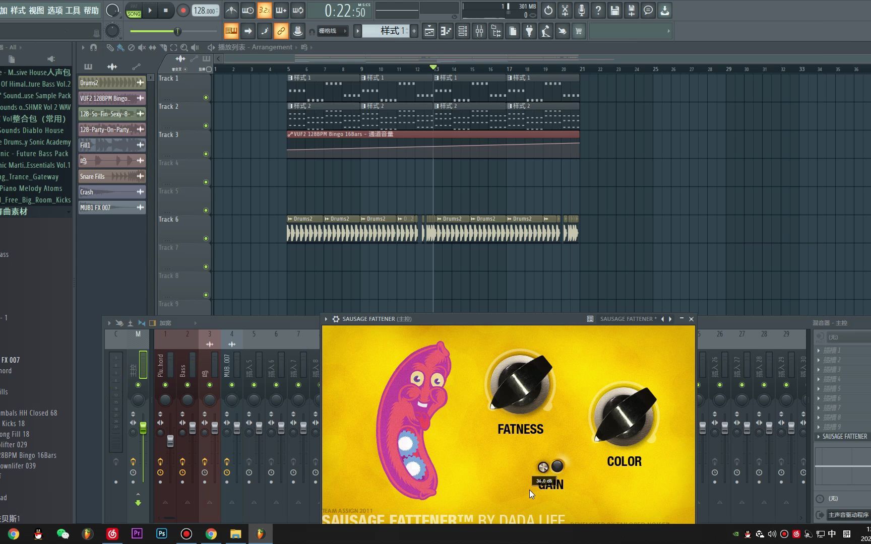Toggle the countdown before recording icon
This screenshot has height=544, width=871.
point(264,10)
